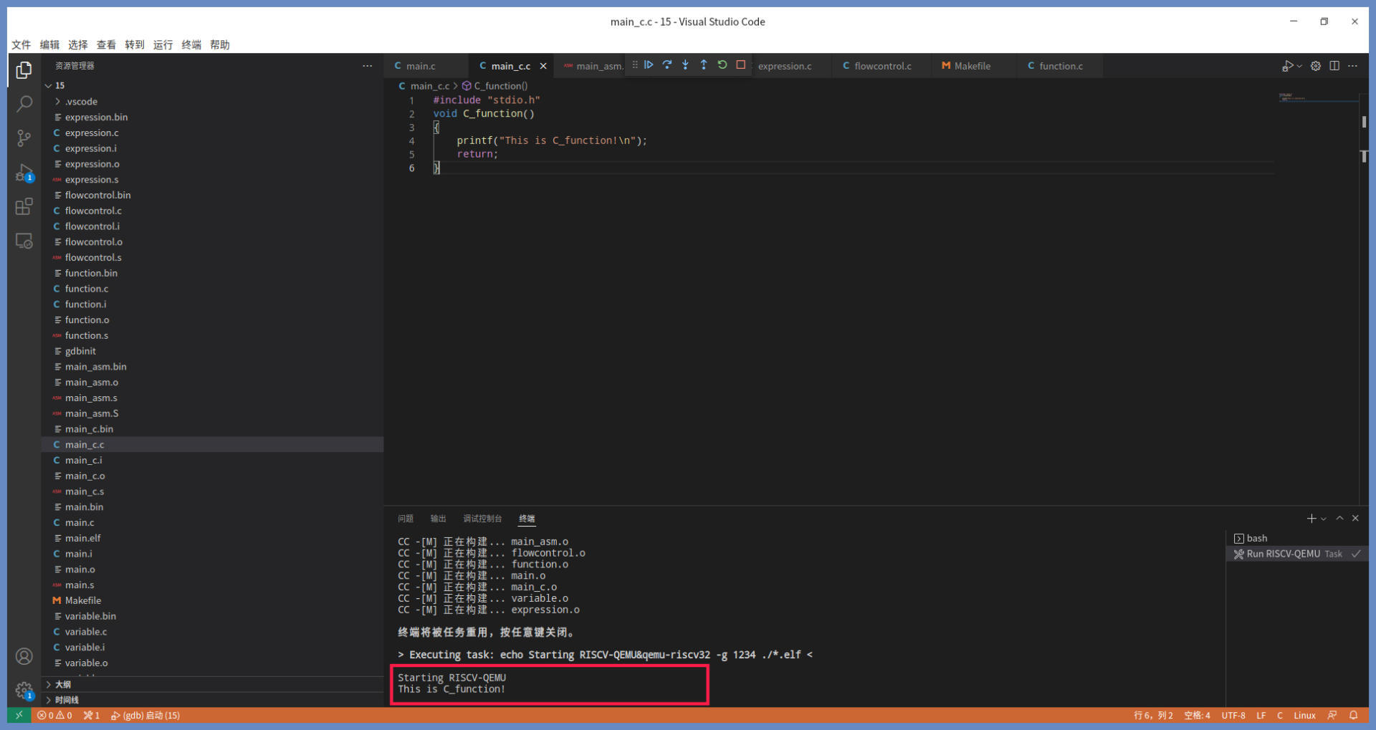Screen dimensions: 1376x730
Task: Open the Extensions view
Action: [x=24, y=207]
